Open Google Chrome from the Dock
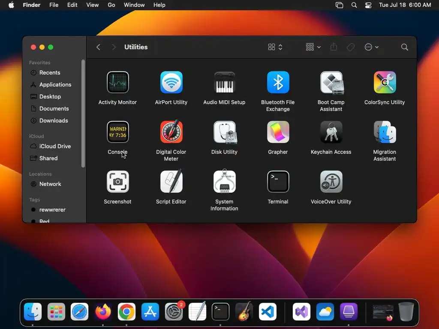Viewport: 439px width, 329px height. [x=126, y=312]
